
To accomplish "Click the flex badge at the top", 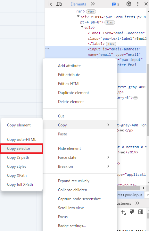I will tap(91, 12).
